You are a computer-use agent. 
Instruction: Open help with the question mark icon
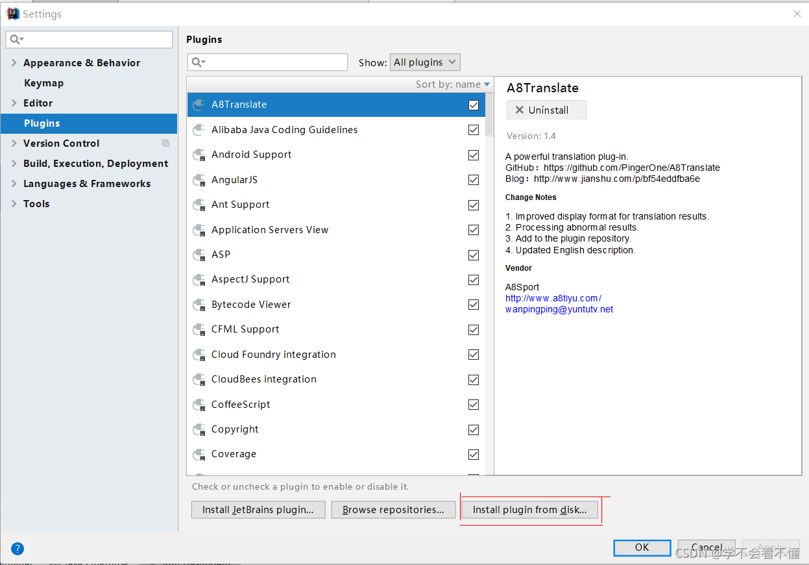[x=18, y=548]
